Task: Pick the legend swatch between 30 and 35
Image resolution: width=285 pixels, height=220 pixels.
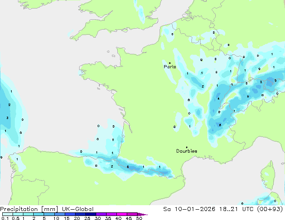Action: point(101,214)
